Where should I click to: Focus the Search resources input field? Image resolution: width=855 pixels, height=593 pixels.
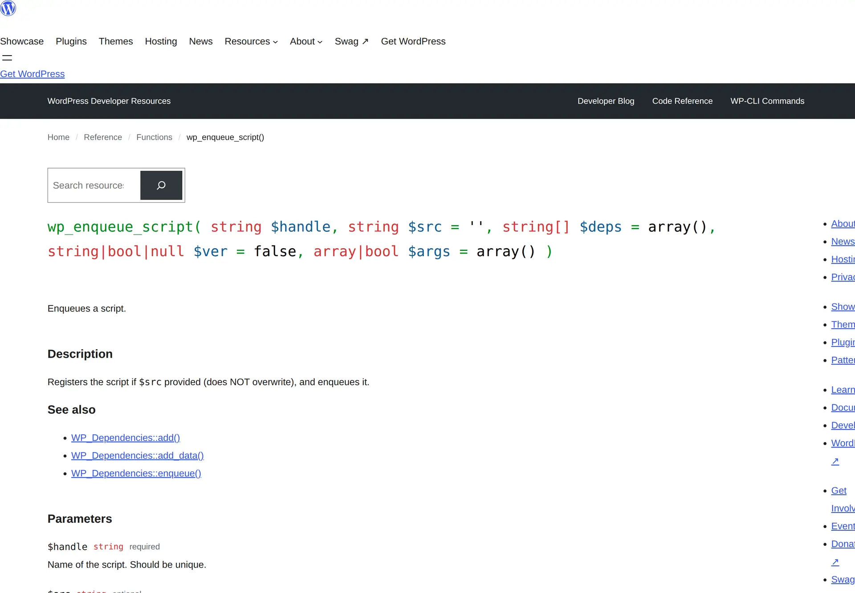click(94, 185)
